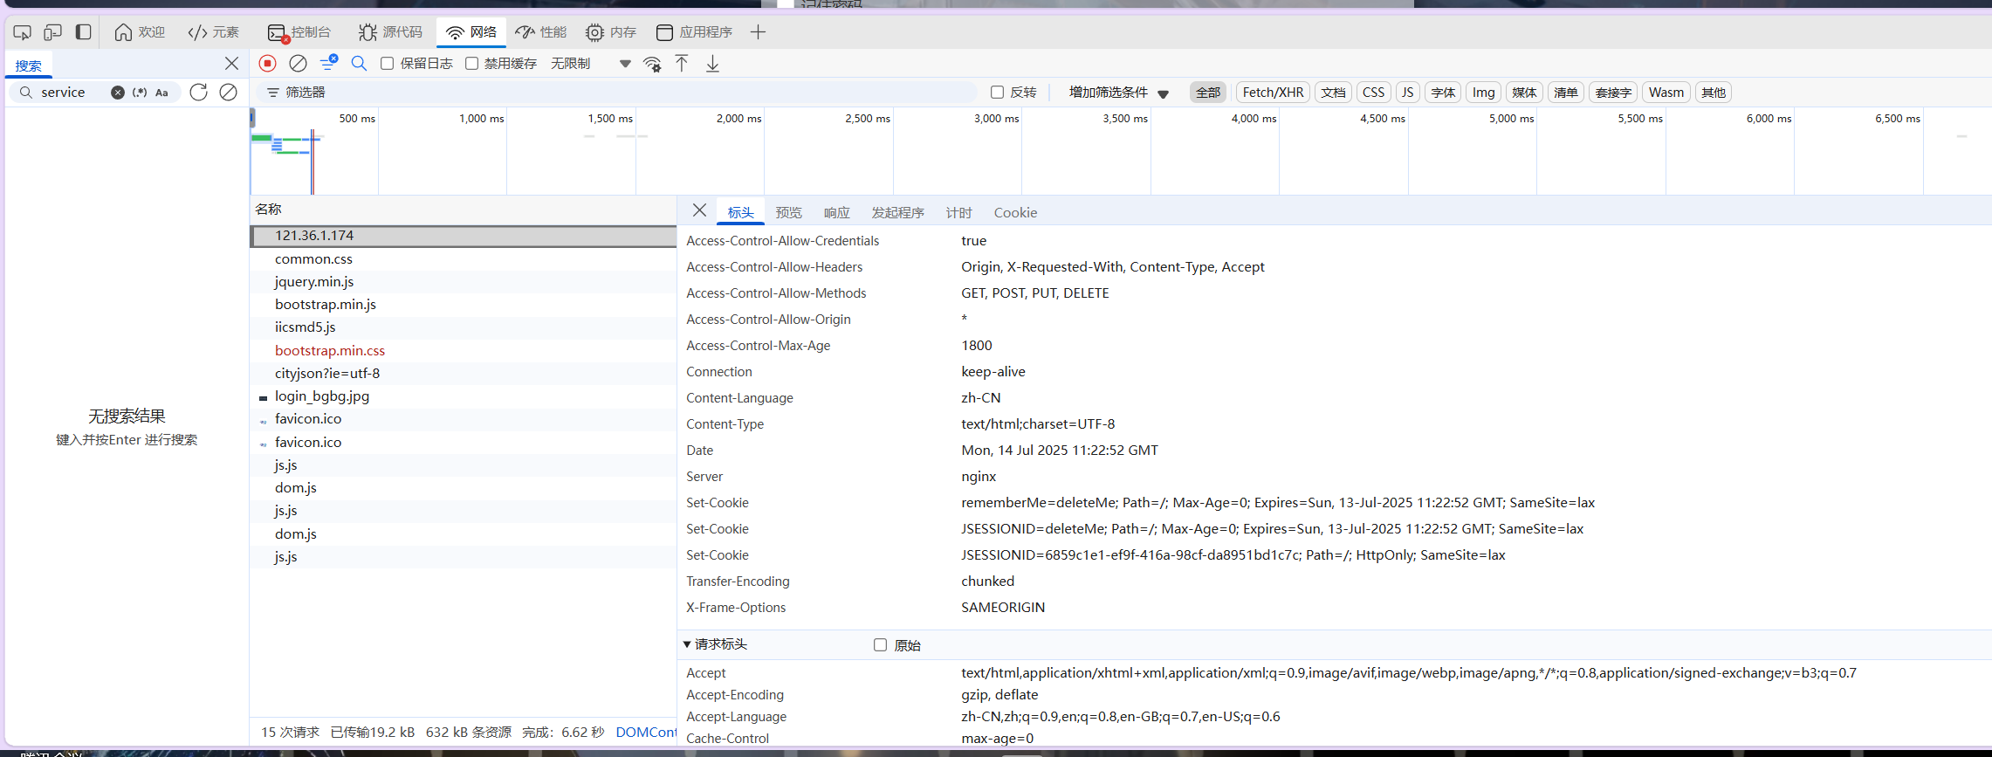Open the 应用程序 (Application) tab
1992x757 pixels.
tap(694, 32)
